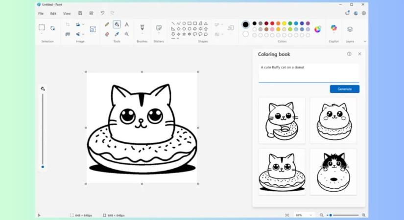Open the Layers panel
The height and width of the screenshot is (220, 404).
350,29
